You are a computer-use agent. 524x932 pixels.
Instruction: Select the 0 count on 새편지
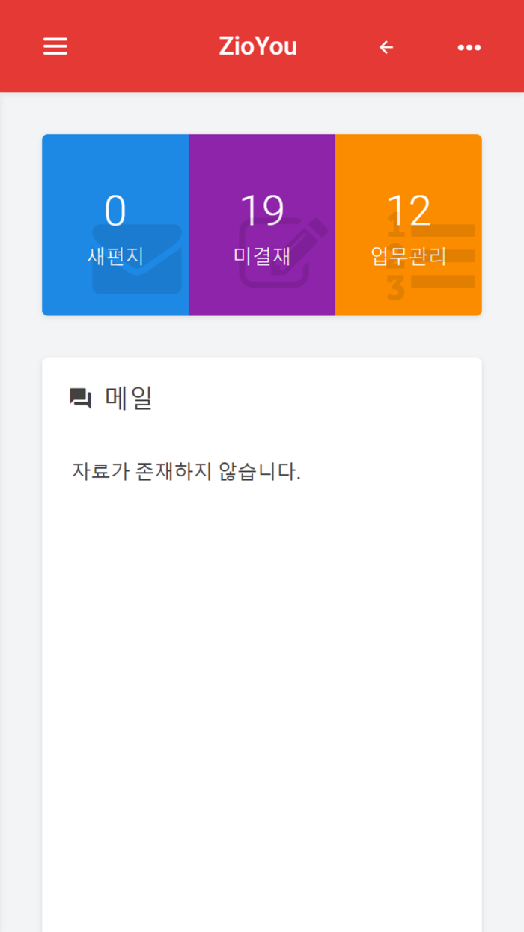click(x=114, y=211)
